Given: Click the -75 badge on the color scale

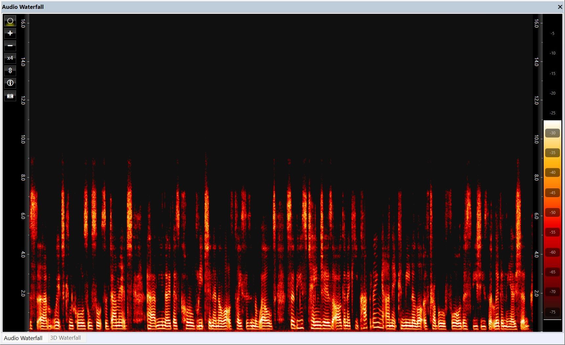Looking at the screenshot, I should coord(553,312).
